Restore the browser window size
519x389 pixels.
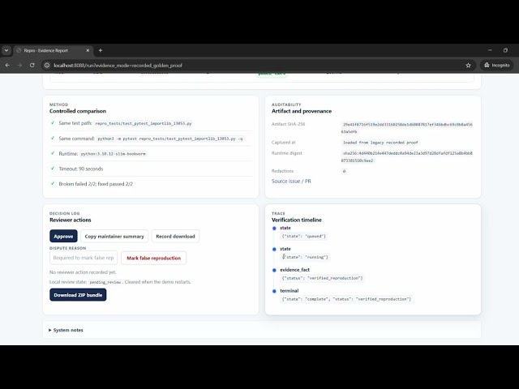click(505, 50)
